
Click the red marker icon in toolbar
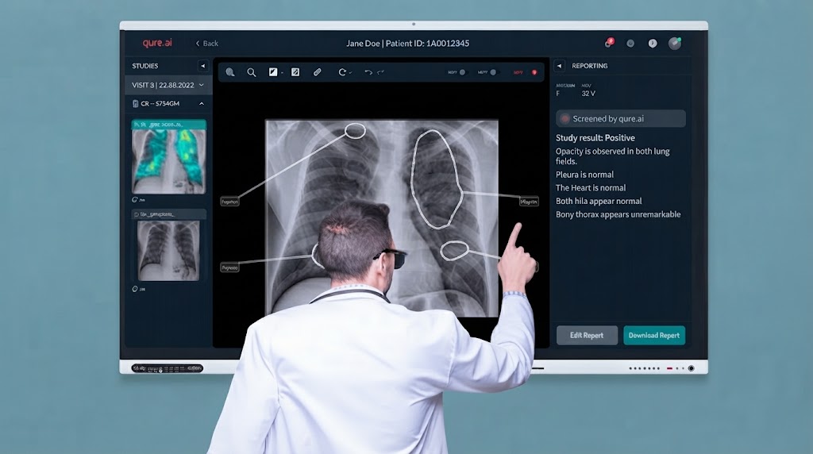click(534, 72)
